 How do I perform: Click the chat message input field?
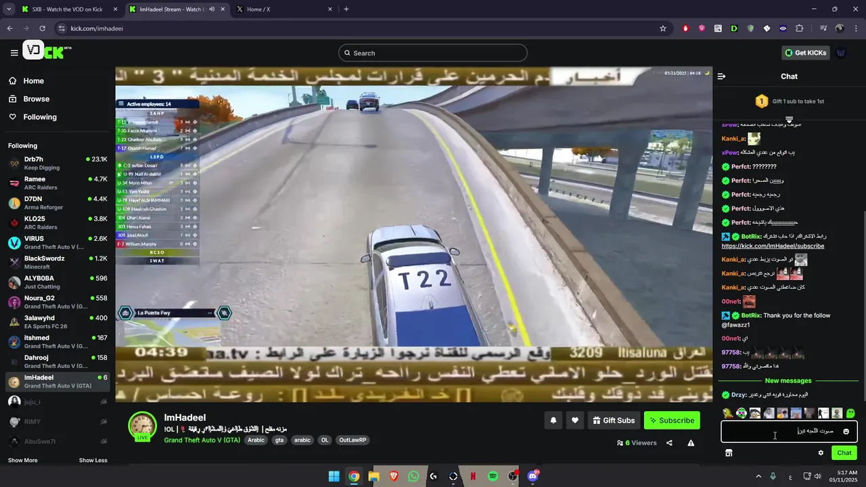pyautogui.click(x=789, y=432)
